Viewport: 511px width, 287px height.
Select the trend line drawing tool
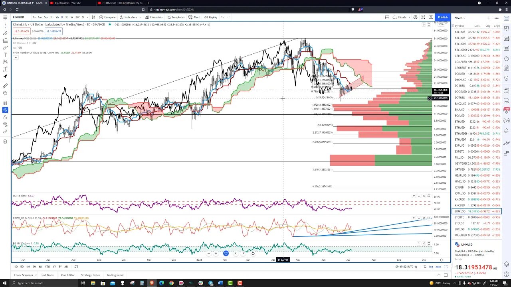pos(5,33)
